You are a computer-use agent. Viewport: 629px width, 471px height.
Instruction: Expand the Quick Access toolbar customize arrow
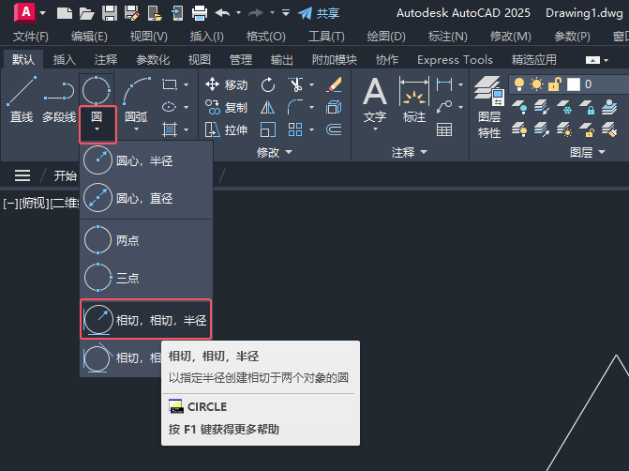tap(286, 13)
